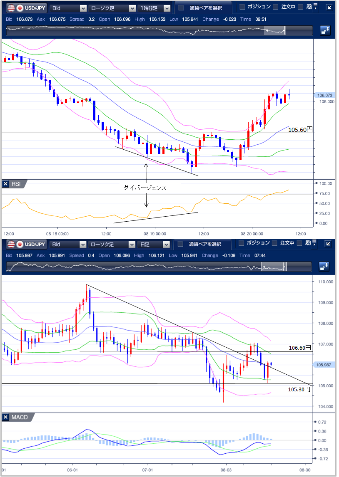339x477 pixels.
Task: Click the 105.60円 horizontal line label
Action: pyautogui.click(x=300, y=129)
